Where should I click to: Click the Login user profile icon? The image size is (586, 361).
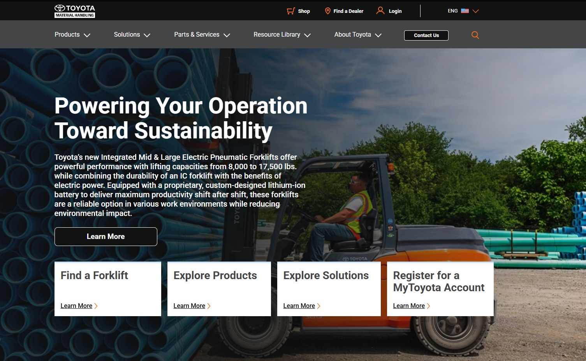tap(380, 11)
